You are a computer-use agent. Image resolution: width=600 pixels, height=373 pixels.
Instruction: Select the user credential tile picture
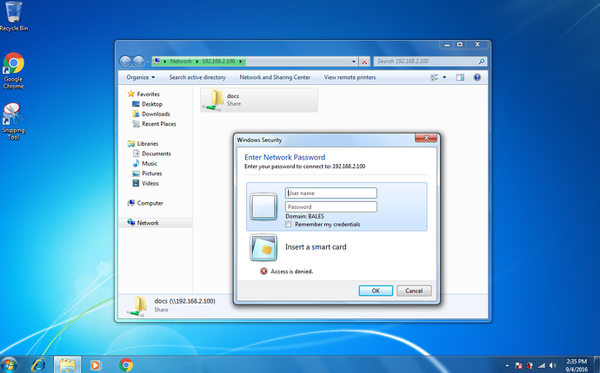[263, 206]
